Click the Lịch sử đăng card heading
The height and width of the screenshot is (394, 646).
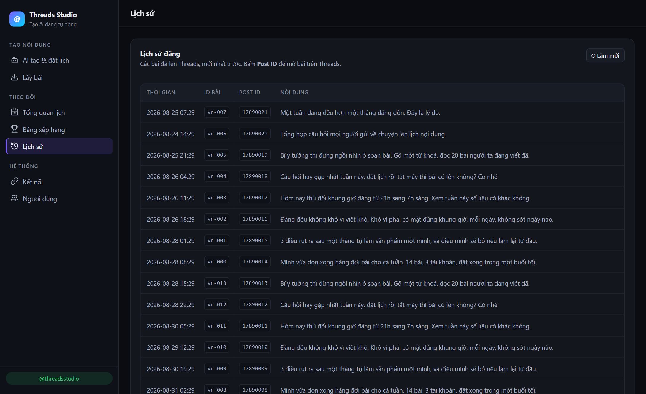tap(160, 54)
